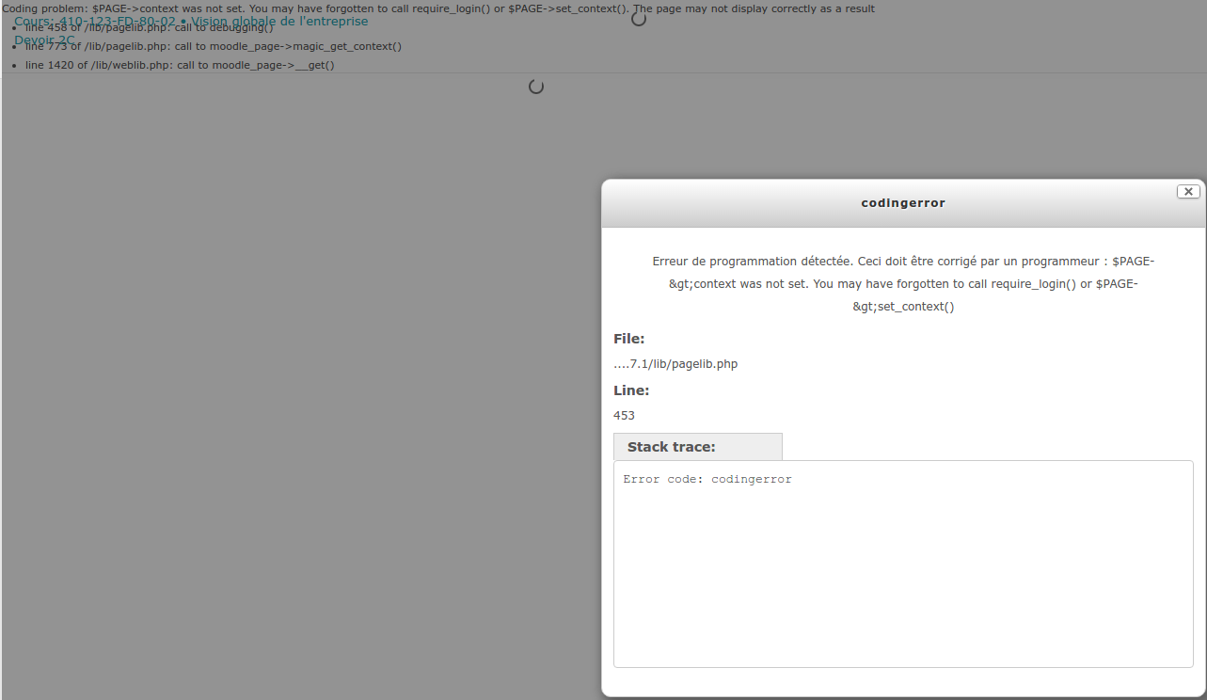Click the 'line 1420 of /lib/weblib.php' debug entry
This screenshot has width=1207, height=700.
(x=180, y=65)
